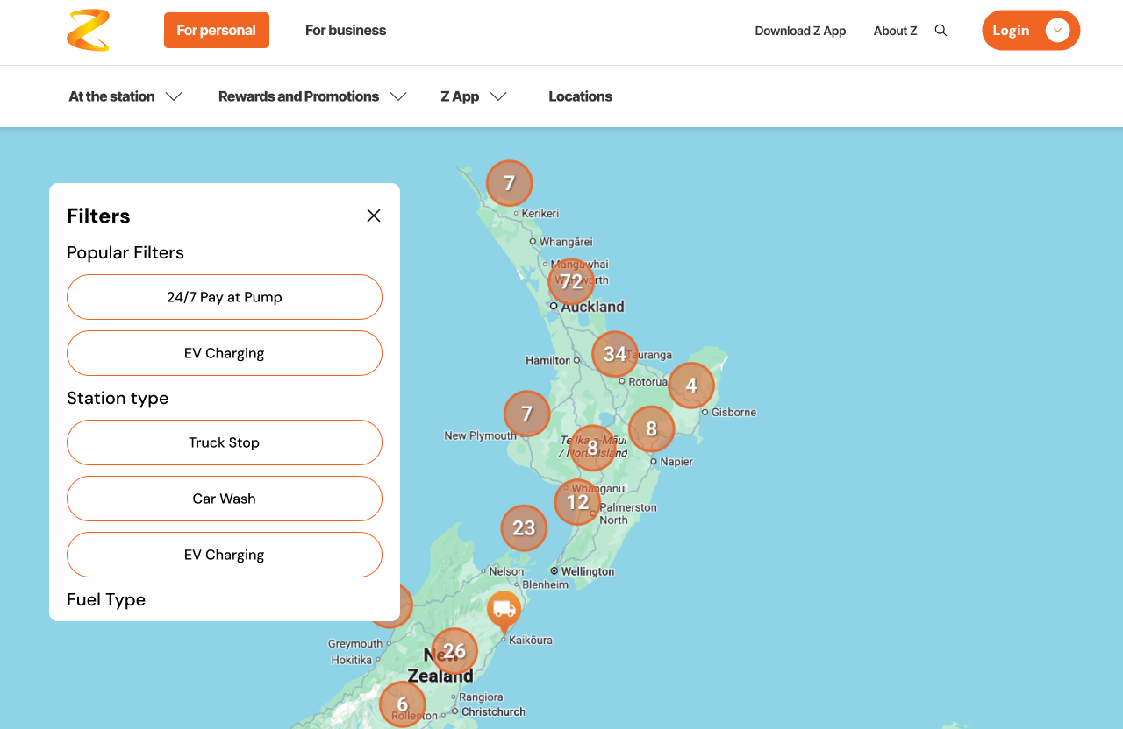1123x729 pixels.
Task: Switch to the For personal tab
Action: (217, 31)
